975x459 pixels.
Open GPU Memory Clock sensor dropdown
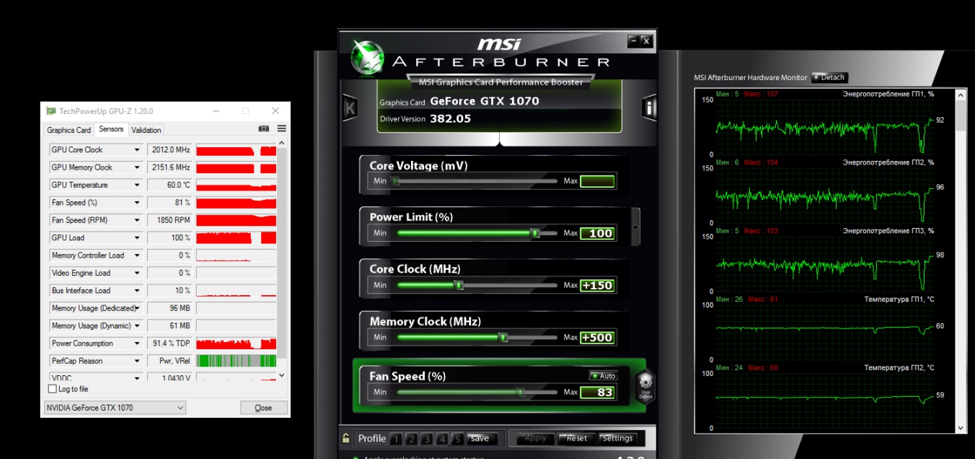137,167
